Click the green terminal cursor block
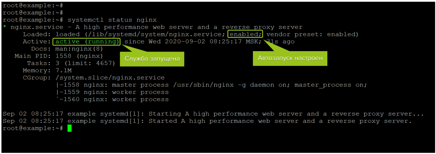 [x=69, y=128]
